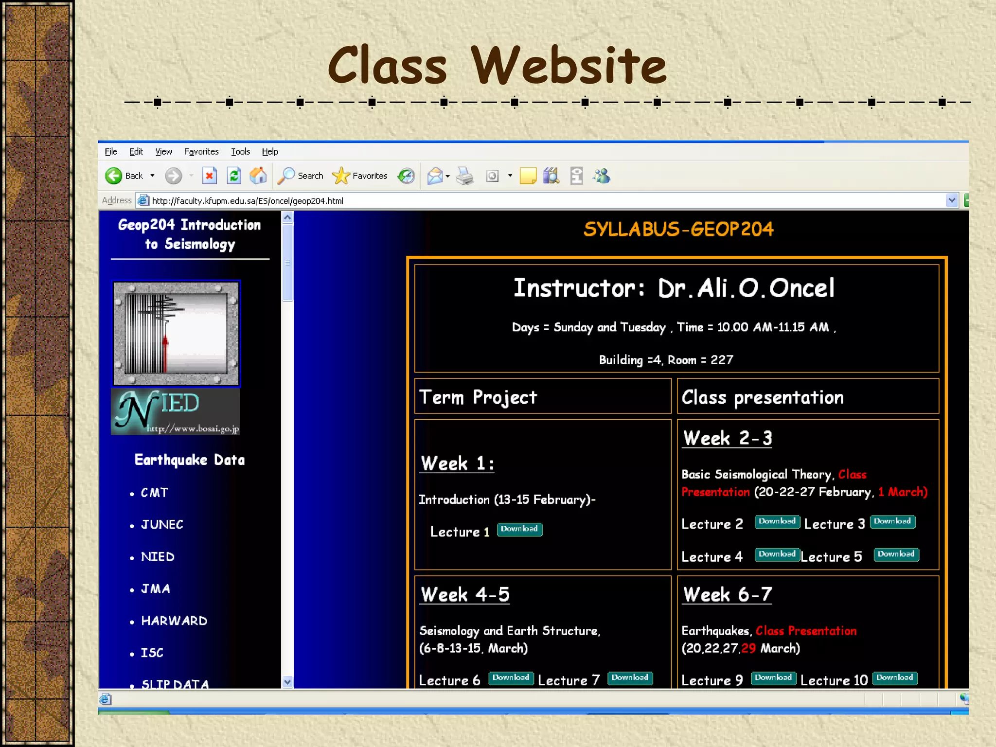Click the Week 2-3 heading link

(728, 438)
